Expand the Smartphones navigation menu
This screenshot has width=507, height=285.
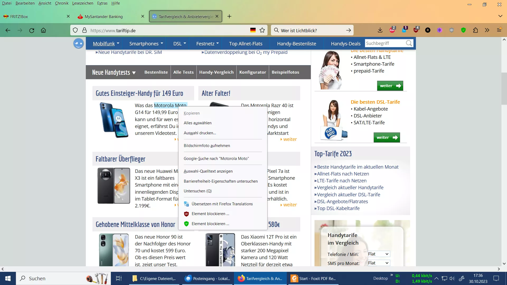point(146,44)
